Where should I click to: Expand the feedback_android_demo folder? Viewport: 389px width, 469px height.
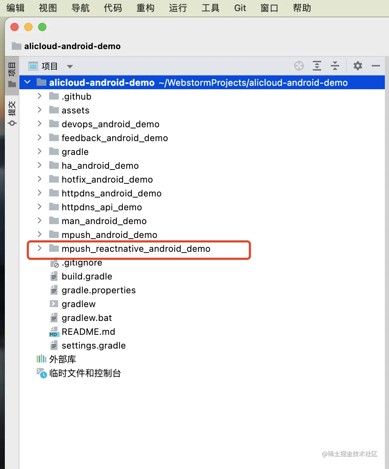[39, 138]
